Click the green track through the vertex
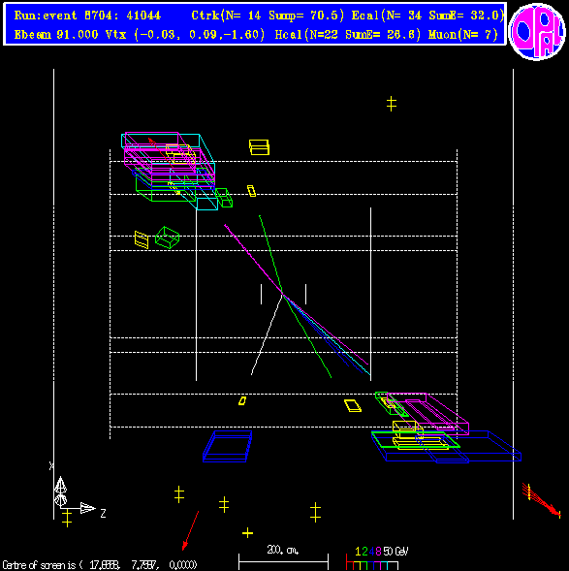Viewport: 569px width, 571px height. click(295, 297)
